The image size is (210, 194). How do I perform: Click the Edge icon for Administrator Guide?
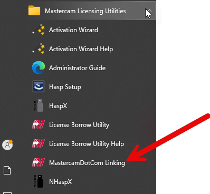coord(39,67)
